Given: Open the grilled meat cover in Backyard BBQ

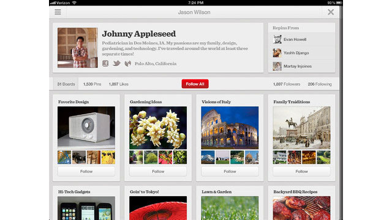Looking at the screenshot, I should 301,208.
